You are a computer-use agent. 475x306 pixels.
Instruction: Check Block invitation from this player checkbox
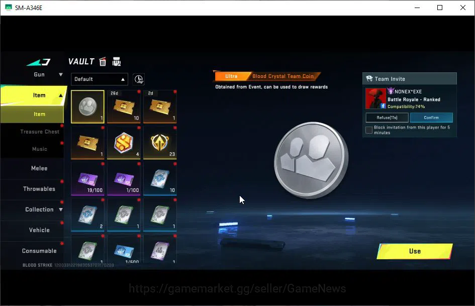368,130
